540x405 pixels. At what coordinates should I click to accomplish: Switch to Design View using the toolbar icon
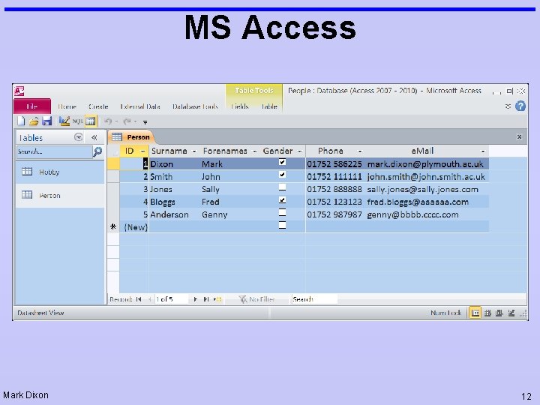pos(64,121)
